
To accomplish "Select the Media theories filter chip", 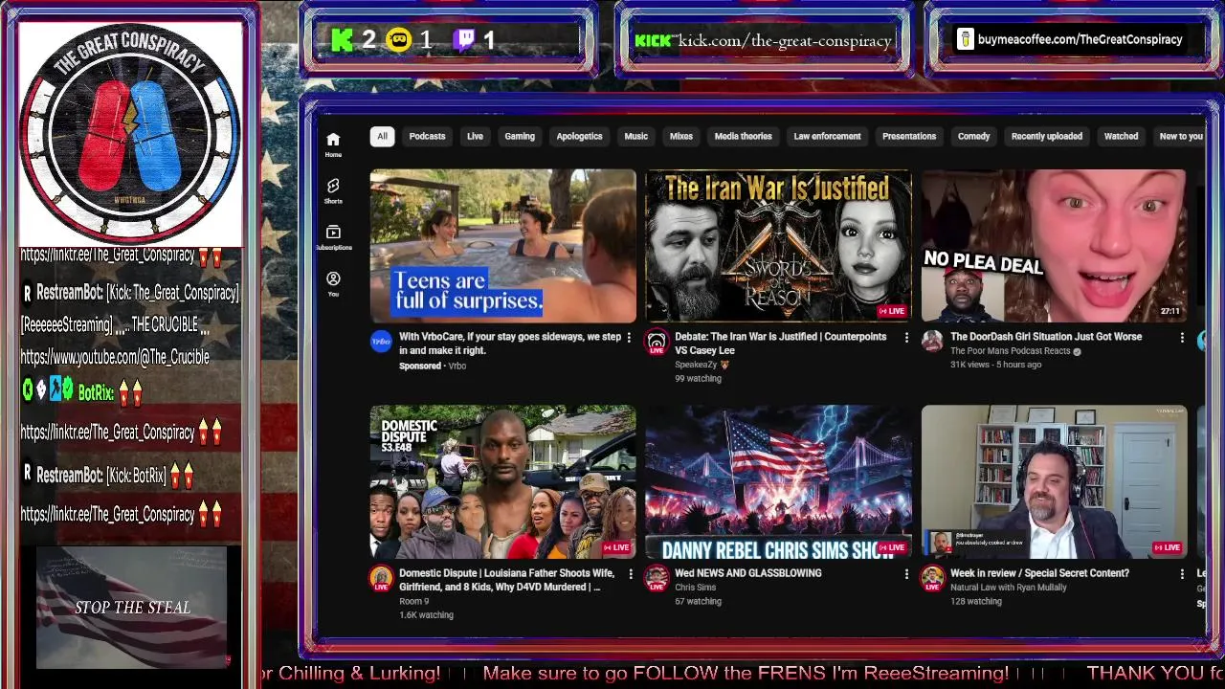I will tap(743, 136).
